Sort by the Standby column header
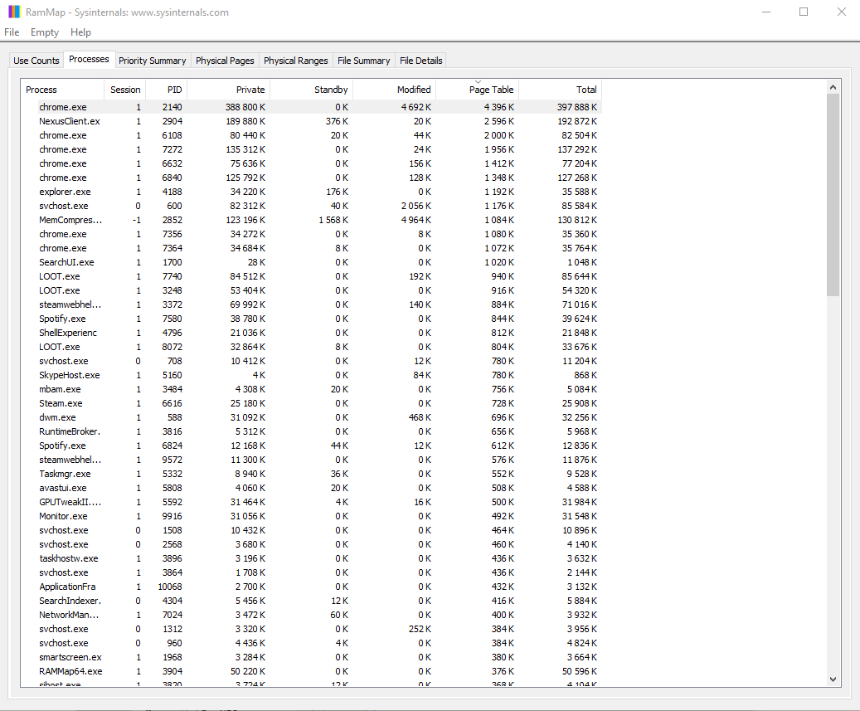 [312, 90]
